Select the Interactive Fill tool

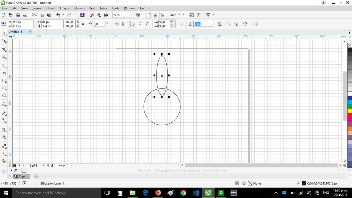point(4,153)
